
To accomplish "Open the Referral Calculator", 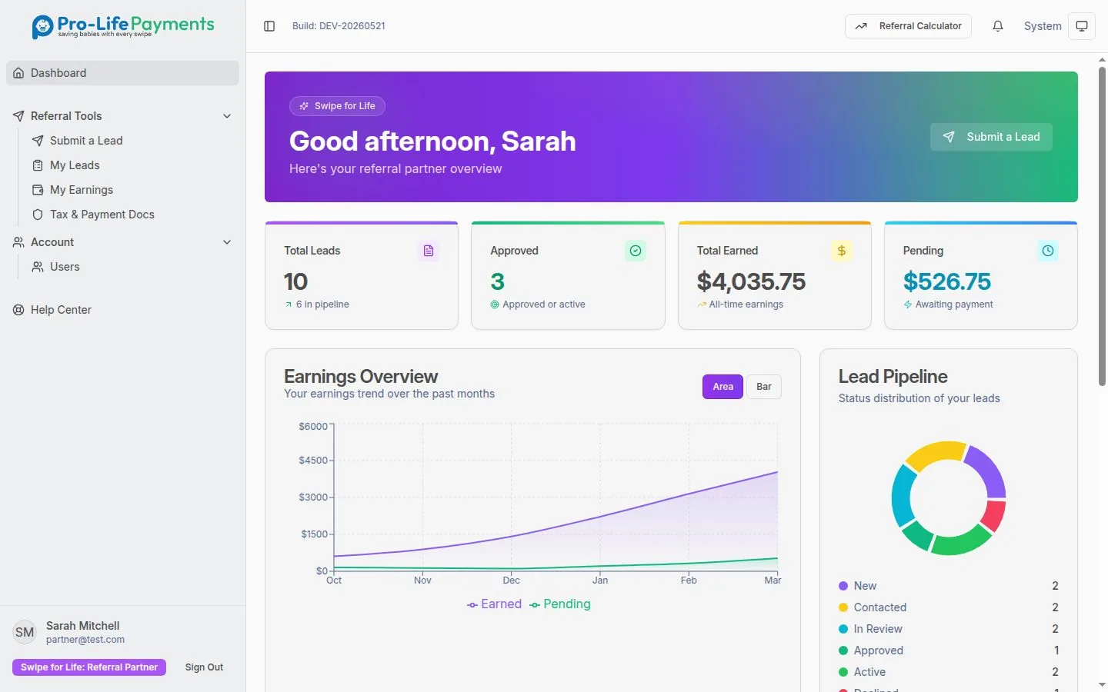I will pos(908,26).
